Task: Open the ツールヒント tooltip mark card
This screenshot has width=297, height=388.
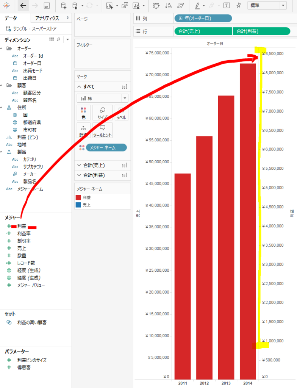Action: tap(102, 130)
